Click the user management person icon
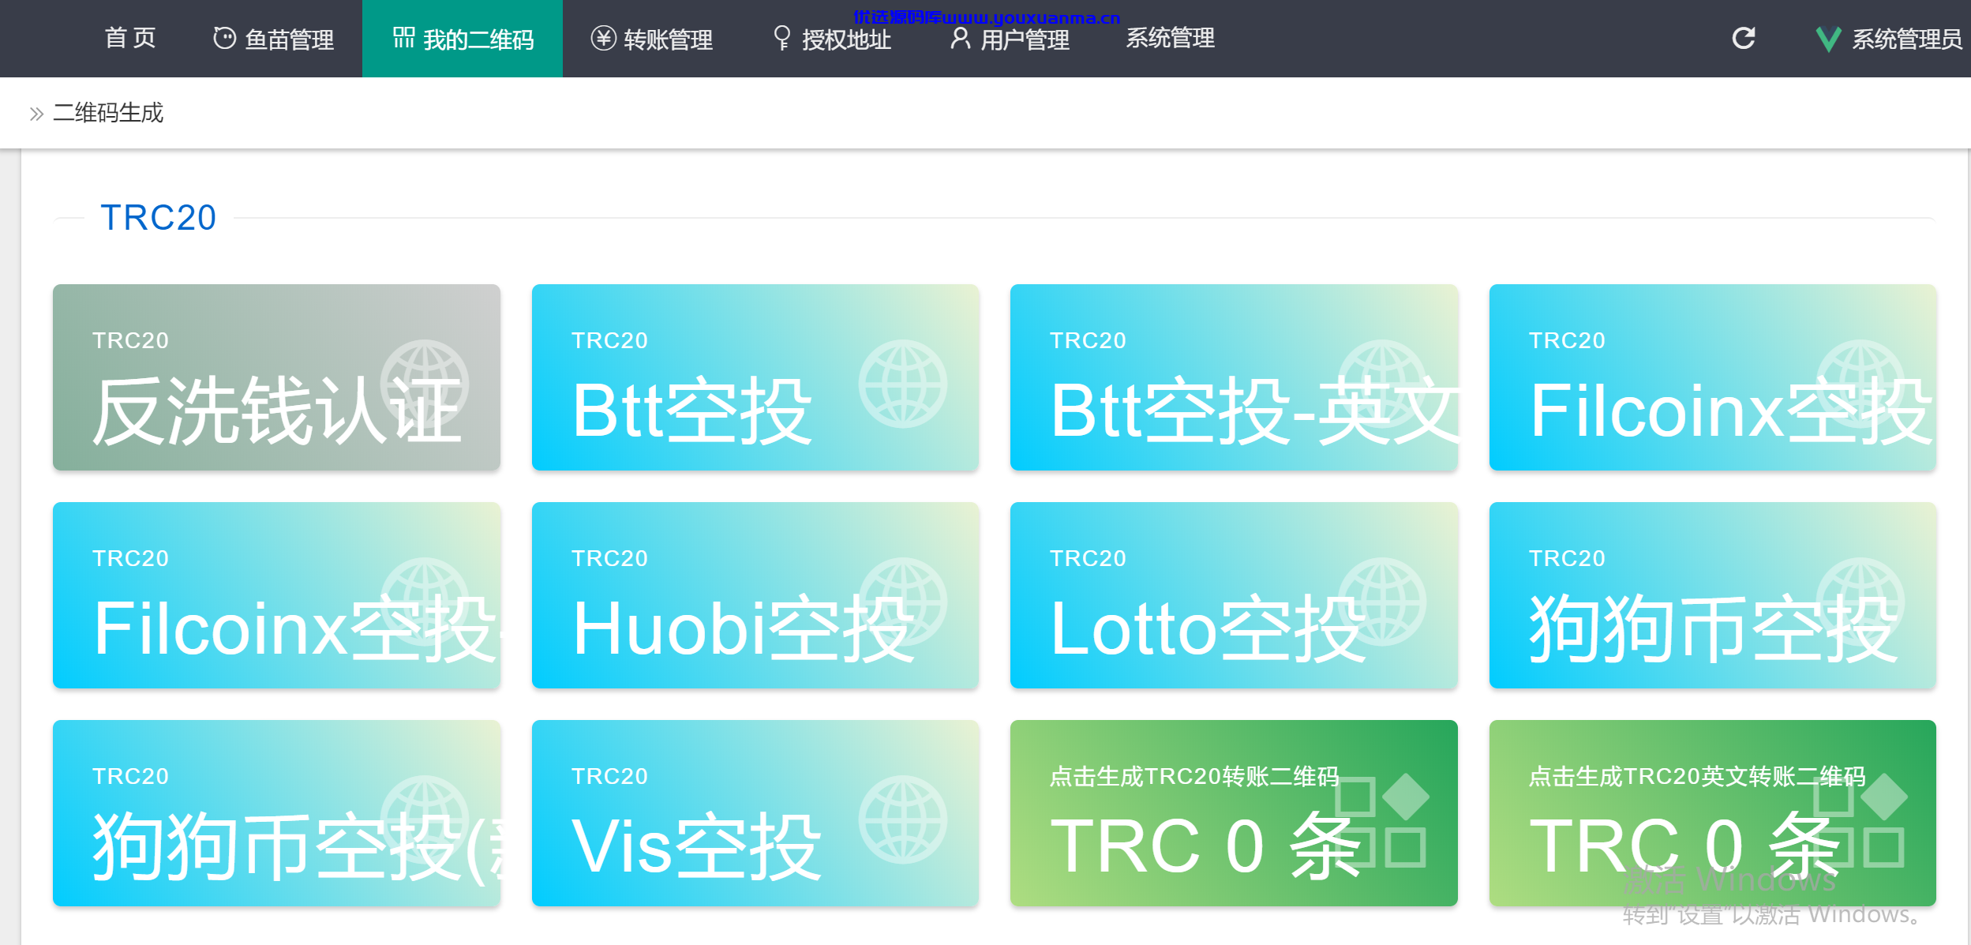This screenshot has width=1971, height=945. pyautogui.click(x=960, y=38)
